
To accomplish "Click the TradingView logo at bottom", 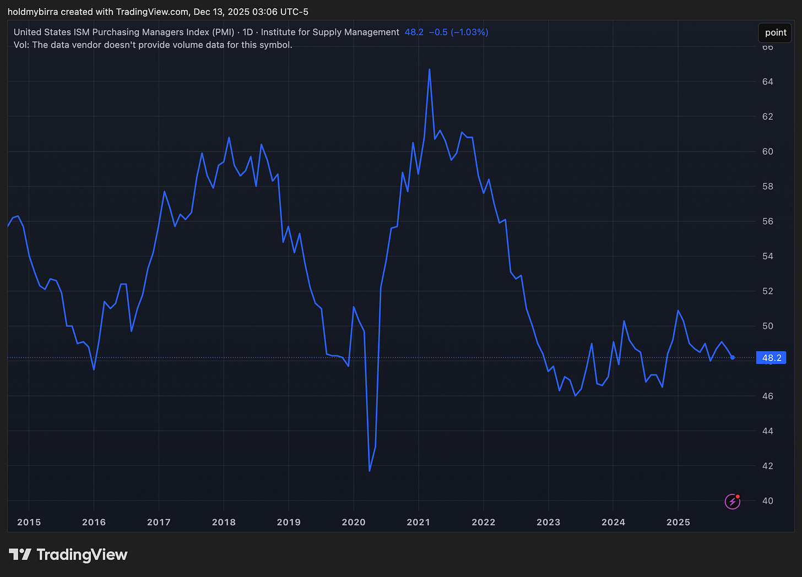I will coord(68,554).
